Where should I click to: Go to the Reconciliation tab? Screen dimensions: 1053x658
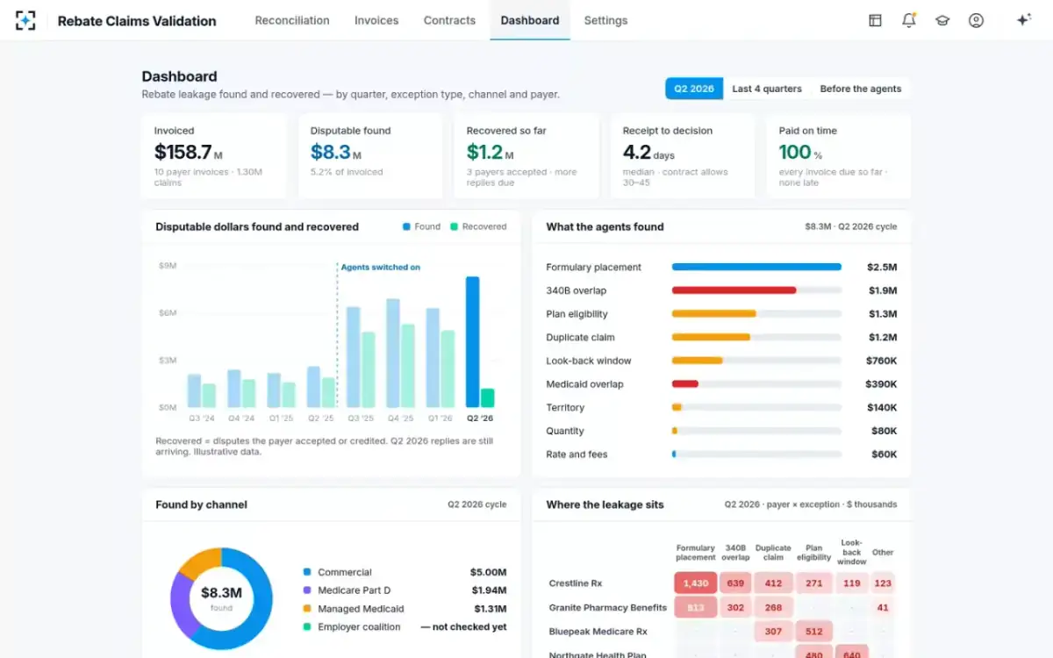click(x=292, y=20)
